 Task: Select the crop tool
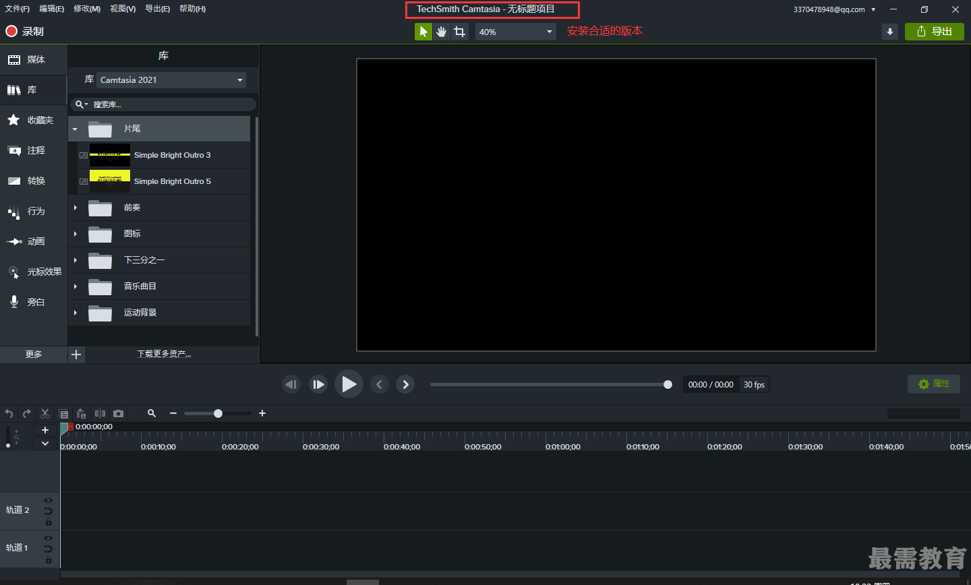[460, 32]
